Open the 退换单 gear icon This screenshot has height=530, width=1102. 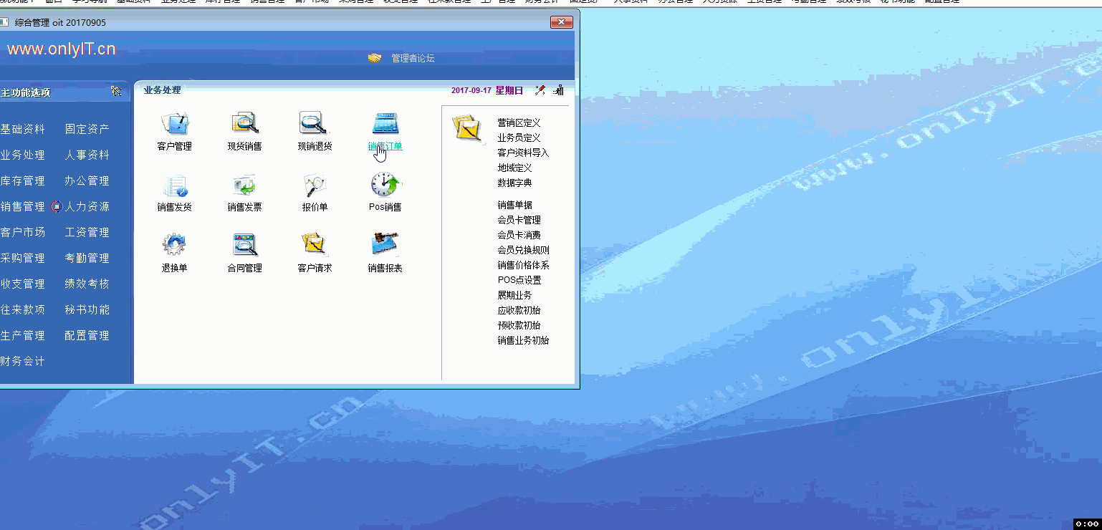click(174, 246)
